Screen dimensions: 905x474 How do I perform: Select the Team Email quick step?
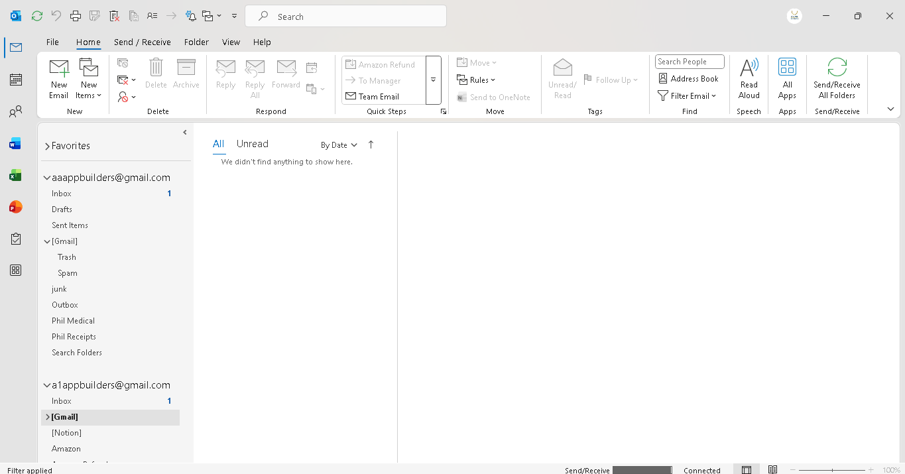(x=378, y=97)
